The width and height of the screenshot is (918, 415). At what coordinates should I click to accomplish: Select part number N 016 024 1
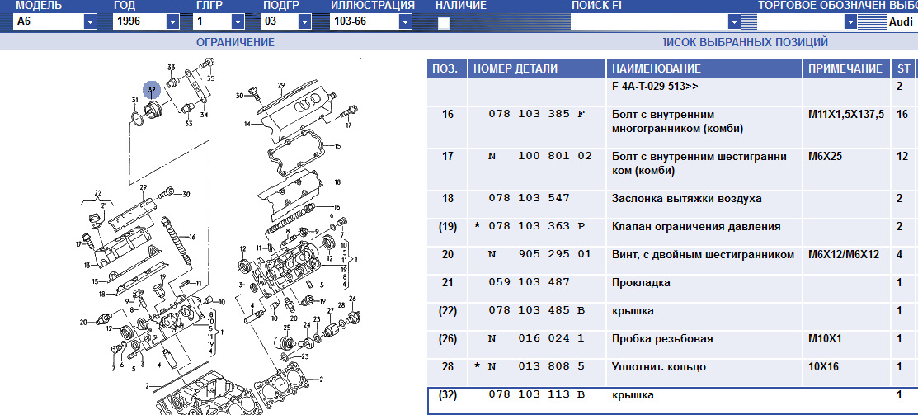536,339
